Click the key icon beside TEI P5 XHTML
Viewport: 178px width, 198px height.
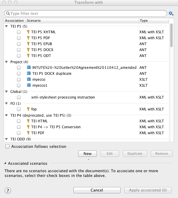[x=28, y=32]
